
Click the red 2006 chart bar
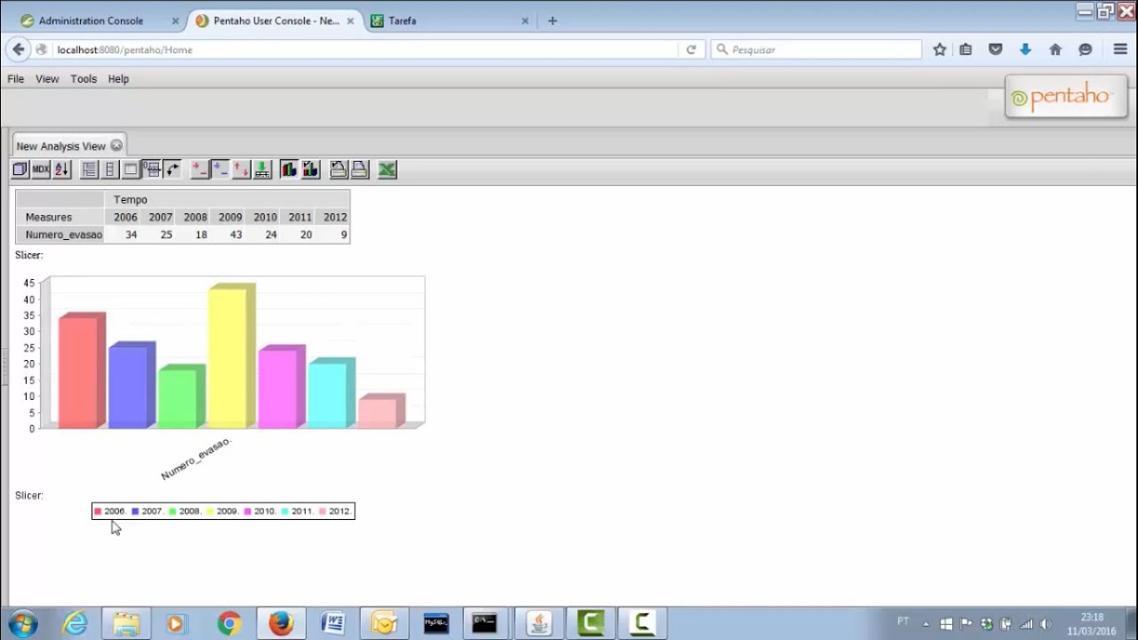click(82, 371)
